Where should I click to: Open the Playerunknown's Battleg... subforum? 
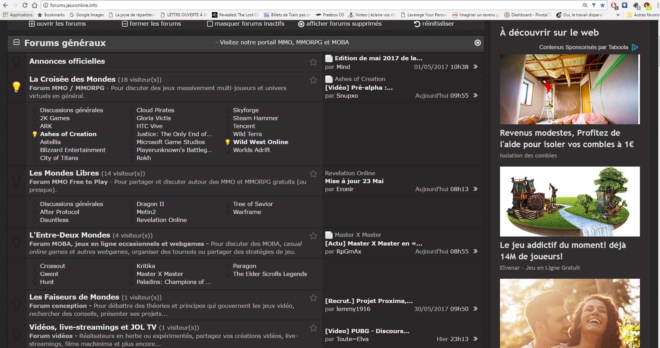point(174,150)
